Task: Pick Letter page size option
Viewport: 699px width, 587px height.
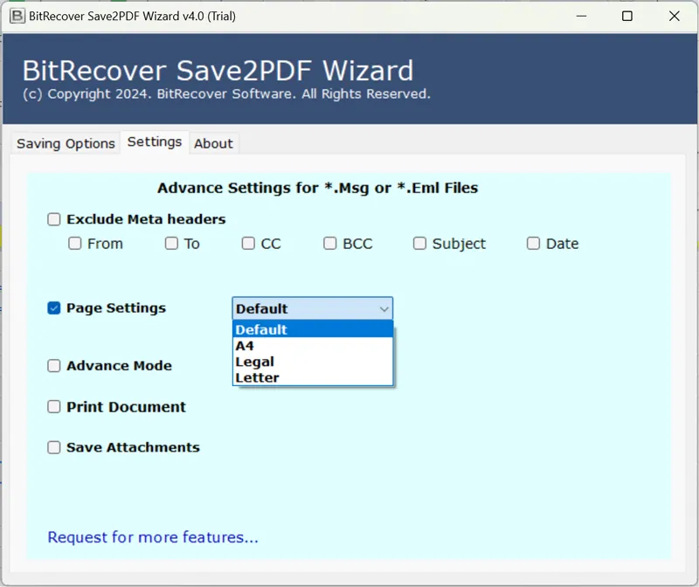Action: (x=313, y=378)
